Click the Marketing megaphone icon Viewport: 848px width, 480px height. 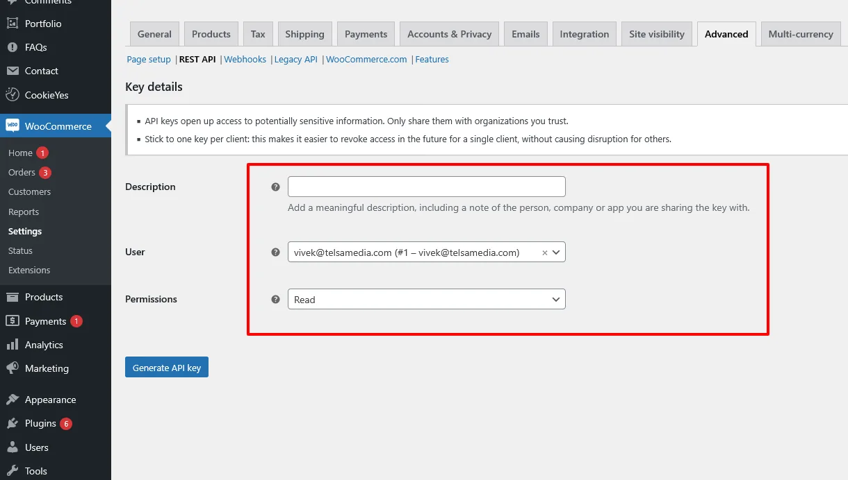pos(13,368)
